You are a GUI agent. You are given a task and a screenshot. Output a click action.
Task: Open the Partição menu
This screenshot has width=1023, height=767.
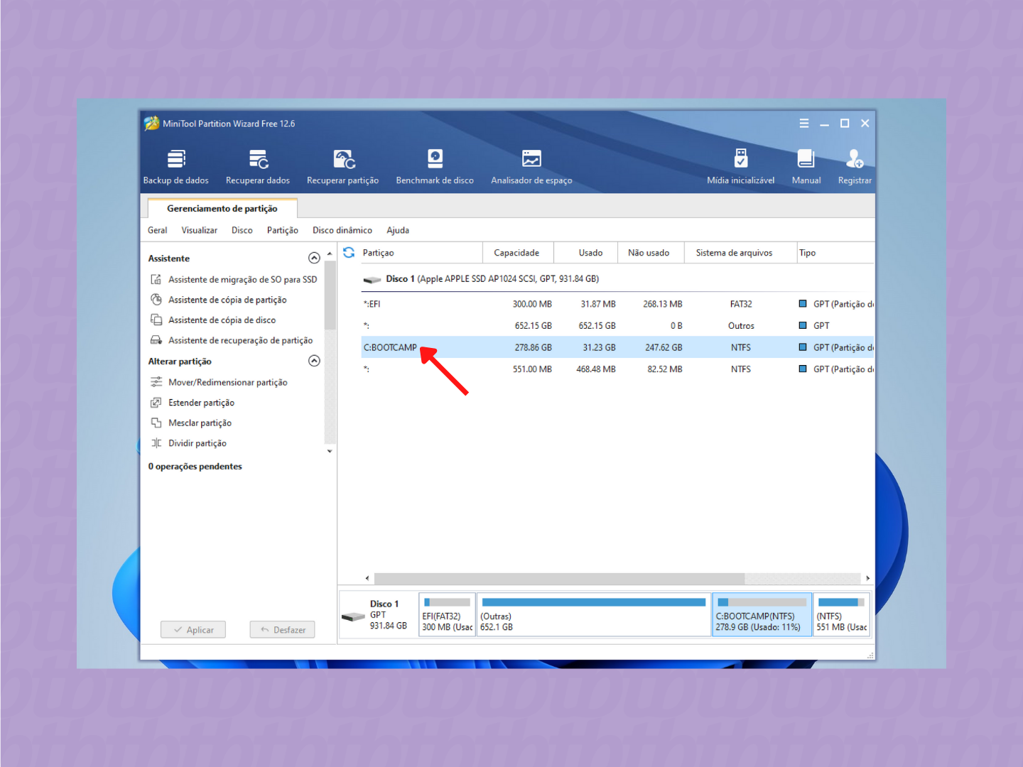(x=283, y=230)
